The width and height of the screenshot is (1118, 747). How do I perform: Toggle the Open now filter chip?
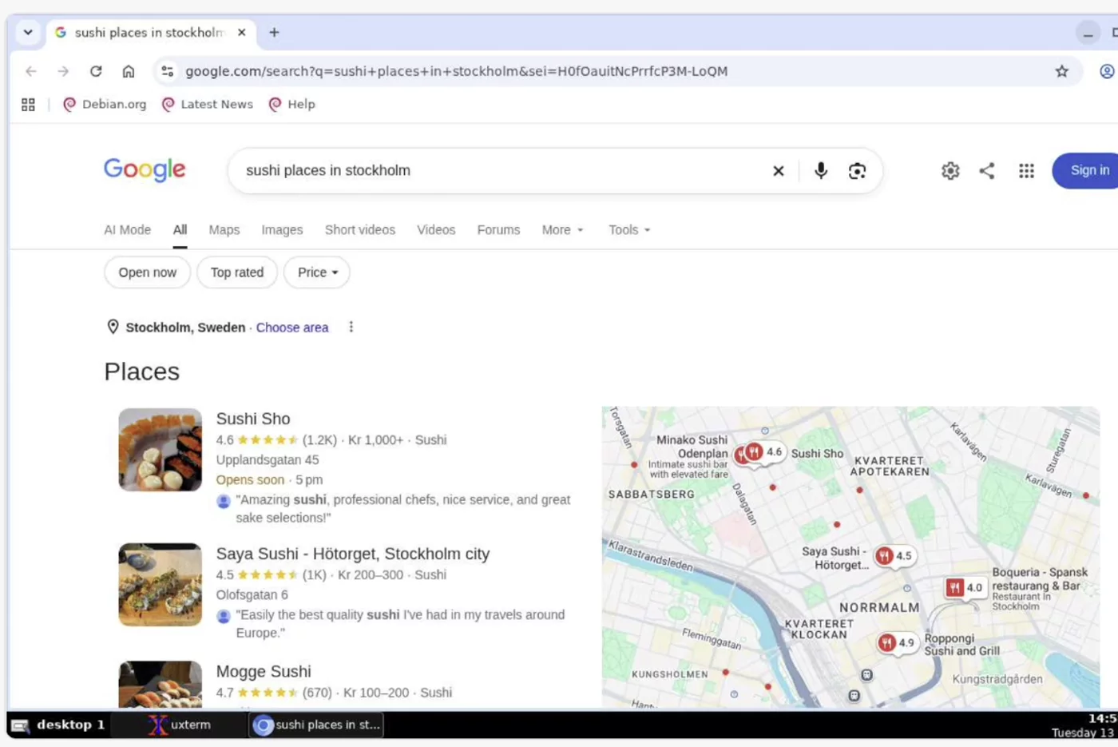point(148,272)
